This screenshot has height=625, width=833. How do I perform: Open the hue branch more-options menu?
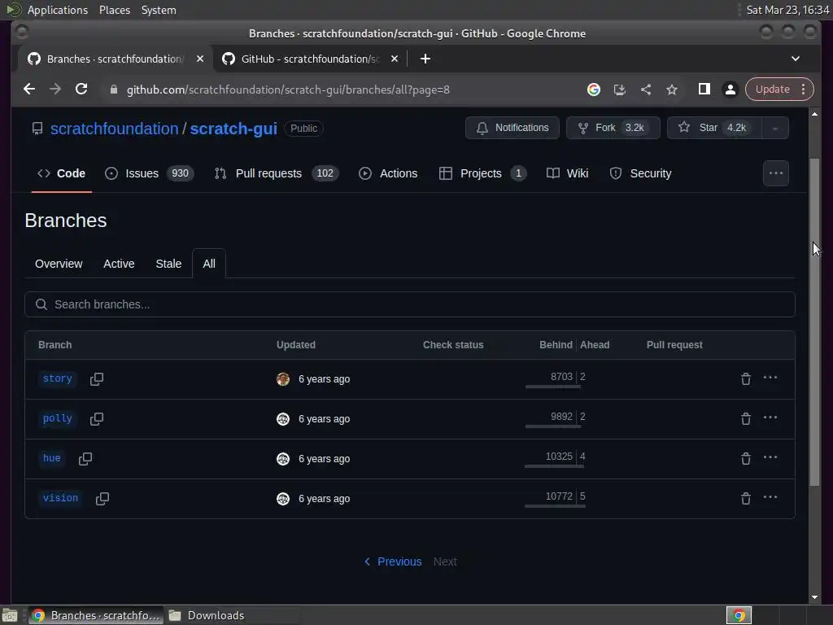point(770,457)
